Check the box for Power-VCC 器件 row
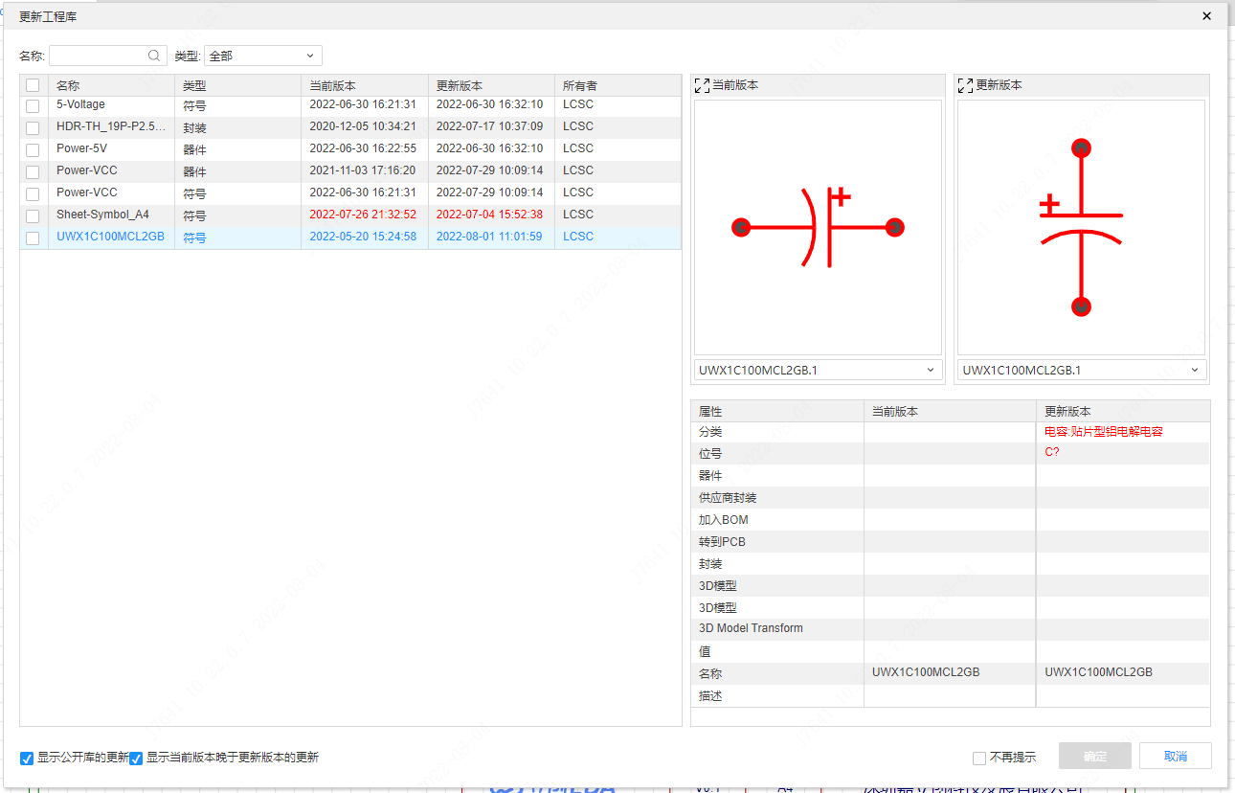 point(33,171)
